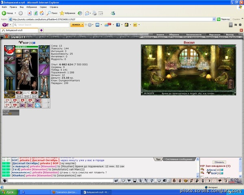Send chat message with enter arrow button
The image size is (244, 195).
(x=116, y=181)
